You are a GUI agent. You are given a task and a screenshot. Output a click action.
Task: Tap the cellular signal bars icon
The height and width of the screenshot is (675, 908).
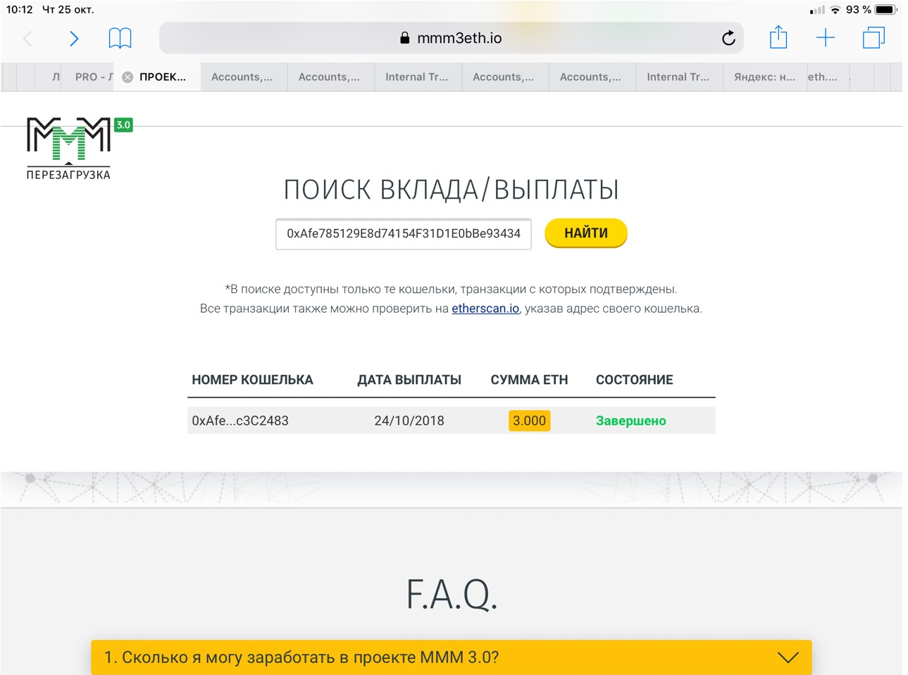point(817,10)
